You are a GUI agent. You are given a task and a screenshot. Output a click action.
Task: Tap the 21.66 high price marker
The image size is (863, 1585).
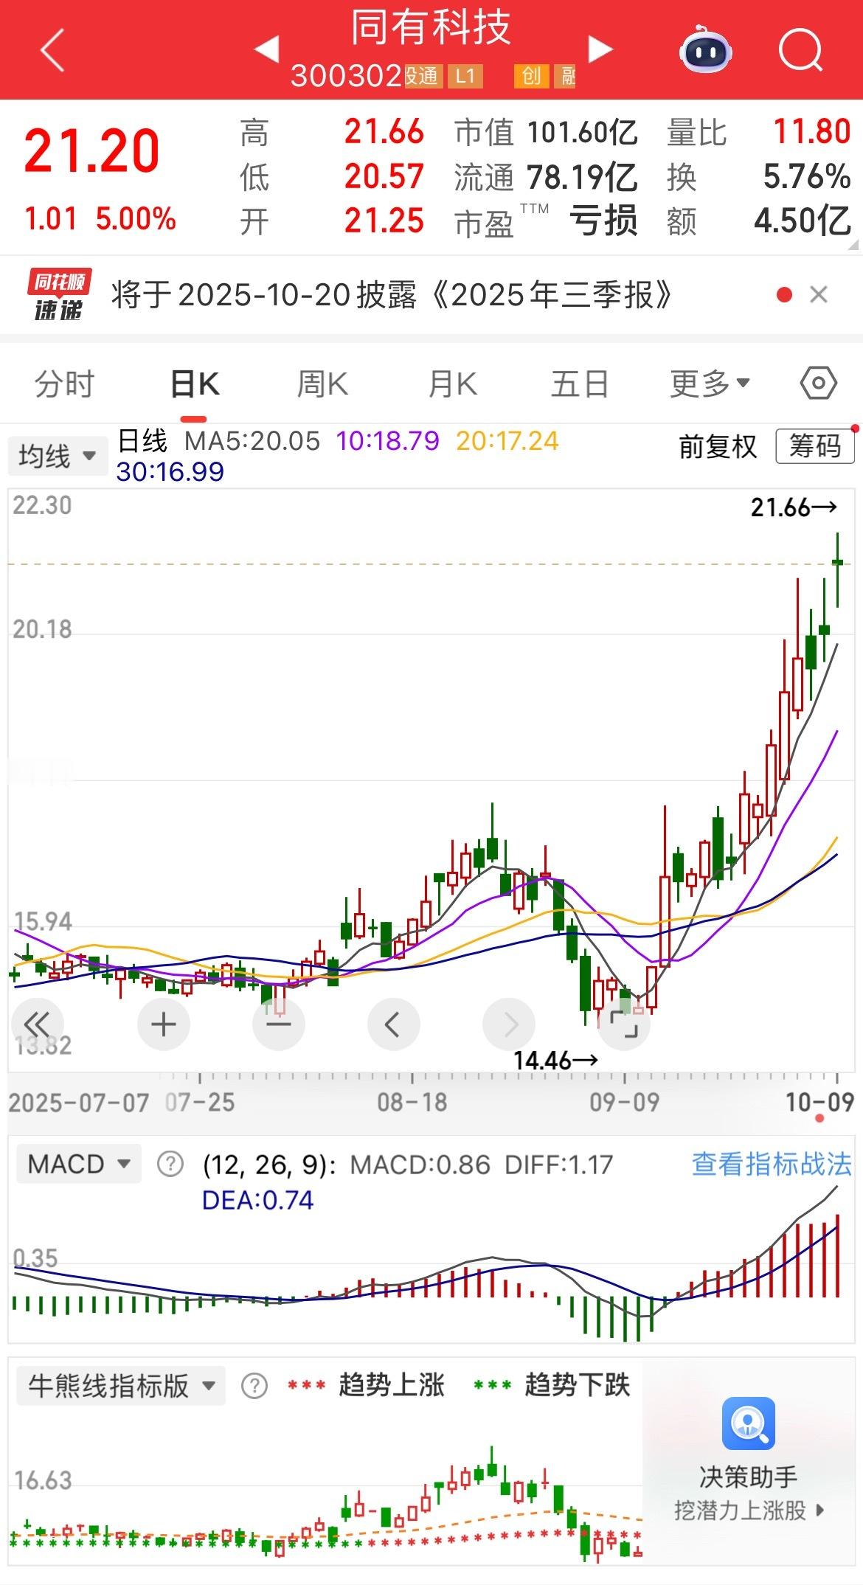794,507
